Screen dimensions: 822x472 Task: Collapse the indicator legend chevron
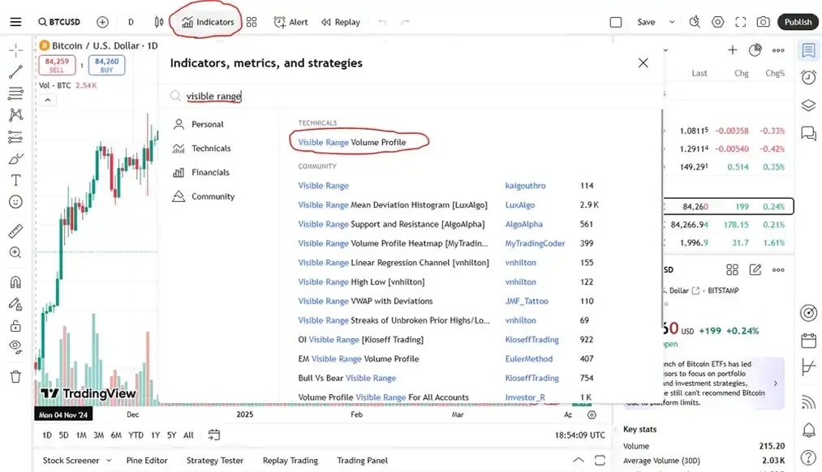pos(48,100)
